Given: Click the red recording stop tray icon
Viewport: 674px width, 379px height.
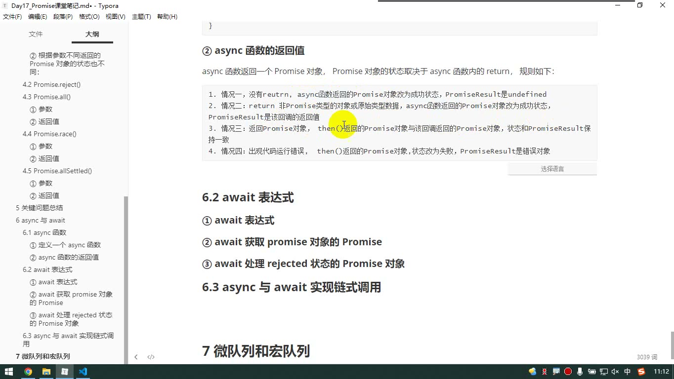Looking at the screenshot, I should point(568,372).
